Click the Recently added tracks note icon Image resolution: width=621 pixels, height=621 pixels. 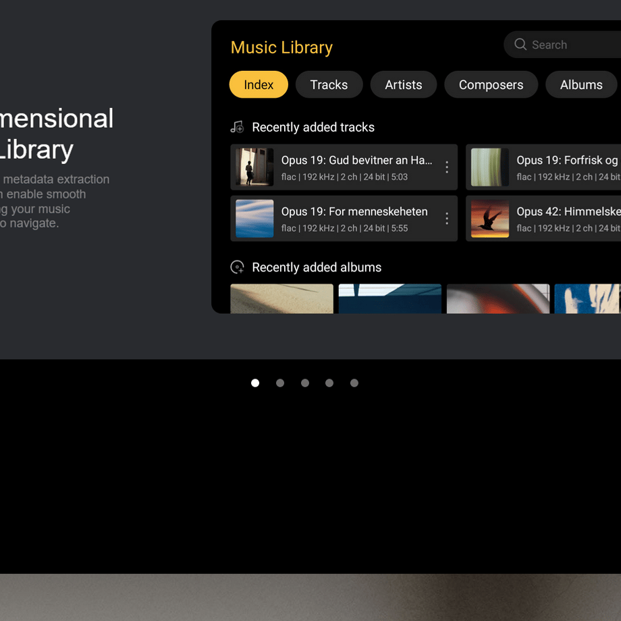point(237,127)
